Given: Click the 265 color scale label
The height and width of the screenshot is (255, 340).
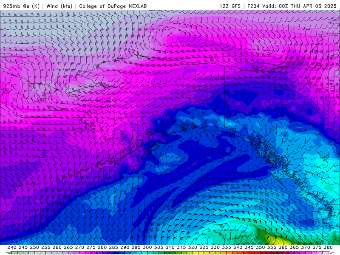Looking at the screenshot, I should coord(68,247).
